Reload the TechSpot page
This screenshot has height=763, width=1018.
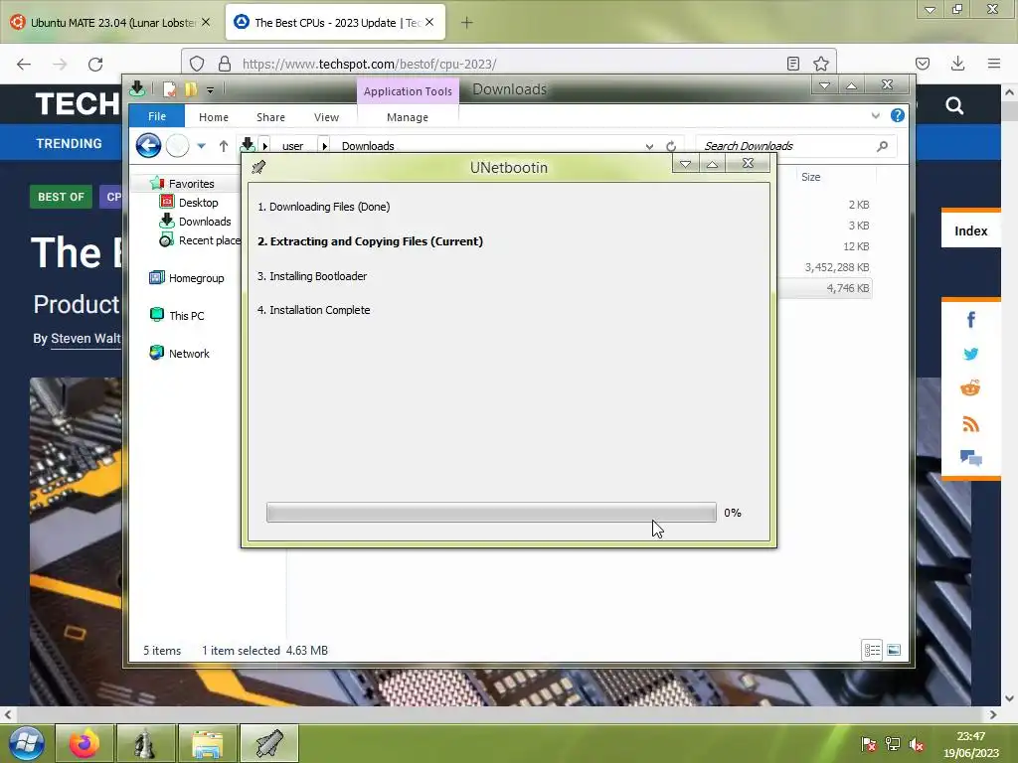(x=95, y=64)
